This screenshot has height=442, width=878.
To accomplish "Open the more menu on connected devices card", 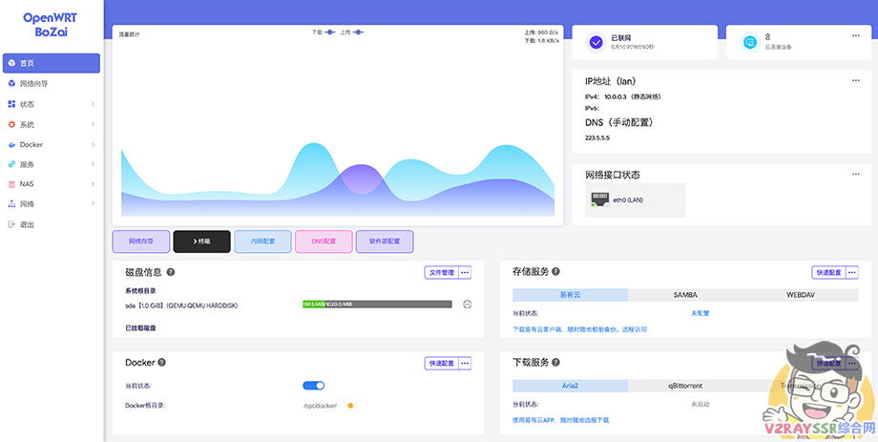I will pyautogui.click(x=856, y=35).
